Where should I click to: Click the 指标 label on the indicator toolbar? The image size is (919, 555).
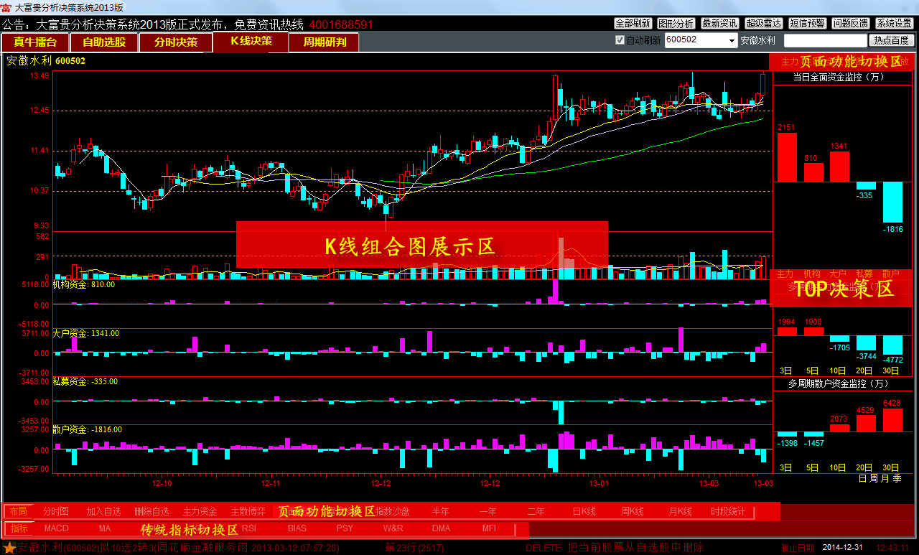click(x=19, y=528)
